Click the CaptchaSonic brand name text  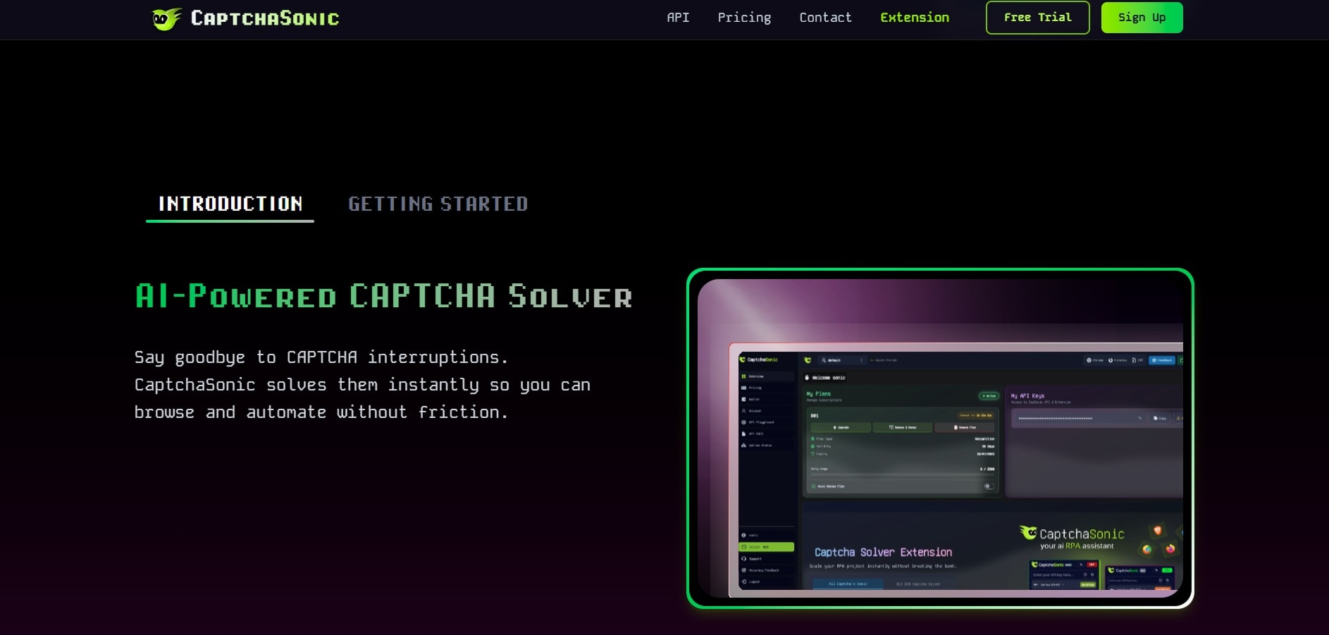pos(265,18)
